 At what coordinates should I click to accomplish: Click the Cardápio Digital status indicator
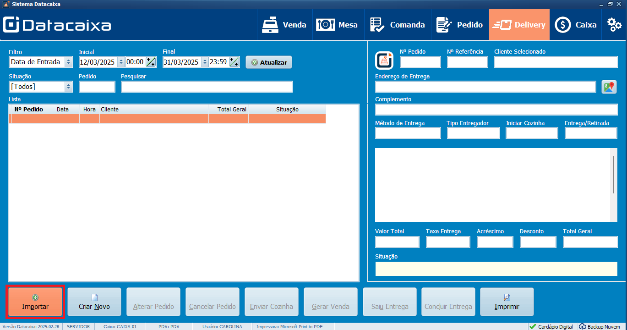[x=551, y=326]
